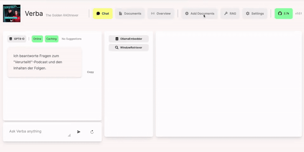Click the Verba title text
Screen dimensions: 304x152
(34, 13)
